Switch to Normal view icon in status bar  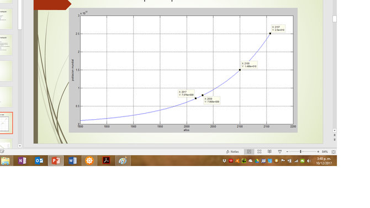(x=249, y=152)
